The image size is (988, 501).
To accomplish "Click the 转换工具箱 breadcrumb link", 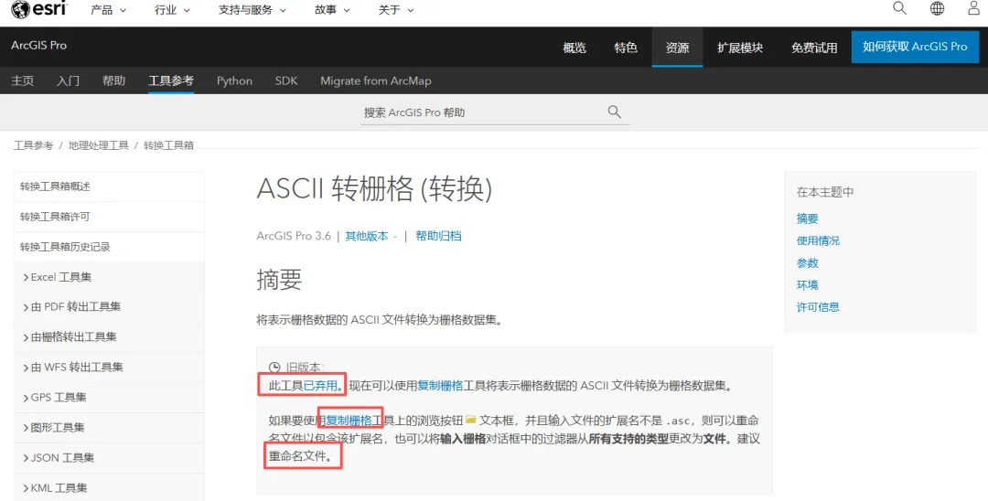I will tap(169, 145).
